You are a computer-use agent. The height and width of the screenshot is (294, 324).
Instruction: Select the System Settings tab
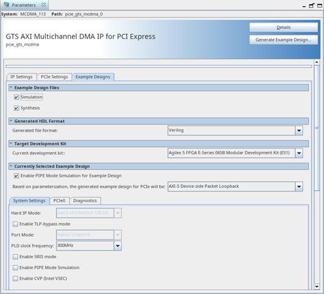coord(29,201)
